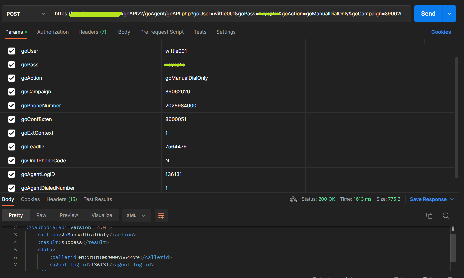
Task: Open the XML format dropdown
Action: pos(137,215)
